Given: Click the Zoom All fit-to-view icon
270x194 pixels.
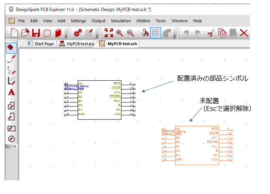Looking at the screenshot, I should (109, 33).
